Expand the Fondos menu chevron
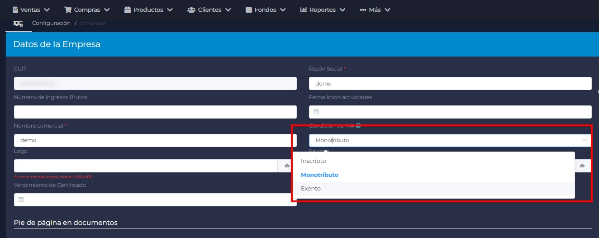 (283, 10)
